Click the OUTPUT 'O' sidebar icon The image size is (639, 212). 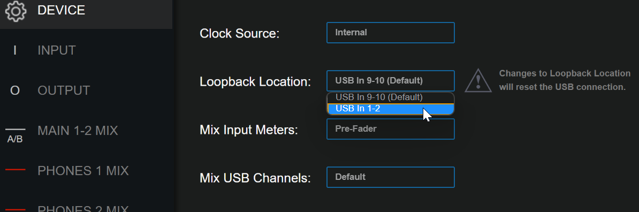coord(15,90)
